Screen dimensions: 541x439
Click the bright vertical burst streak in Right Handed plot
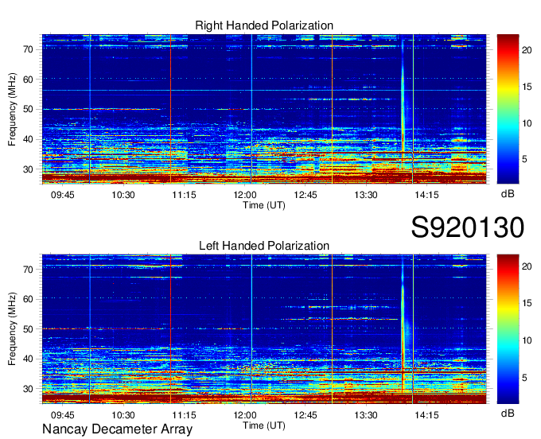pos(403,103)
